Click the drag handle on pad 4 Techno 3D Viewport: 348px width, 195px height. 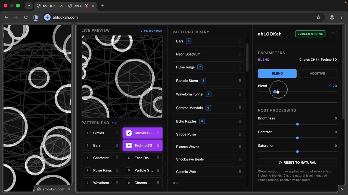[x=158, y=145]
